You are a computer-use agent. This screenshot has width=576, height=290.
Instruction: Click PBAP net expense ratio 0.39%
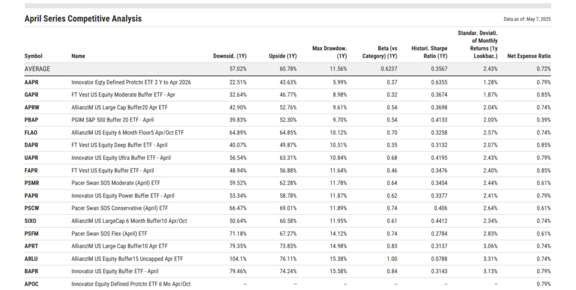click(543, 120)
